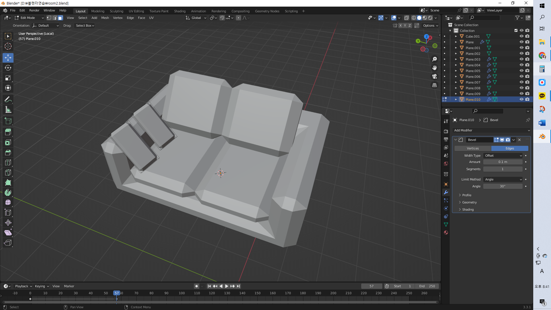Select the Poly Build tool
551x310 pixels.
click(8, 183)
